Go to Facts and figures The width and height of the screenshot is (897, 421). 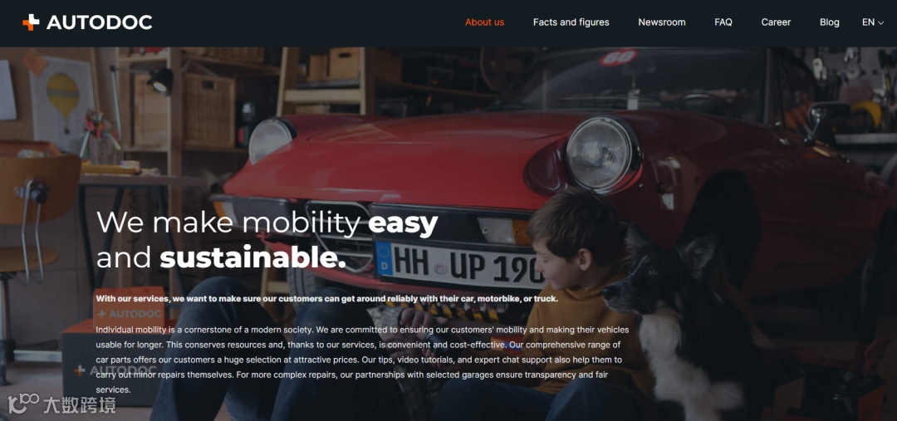coord(571,22)
